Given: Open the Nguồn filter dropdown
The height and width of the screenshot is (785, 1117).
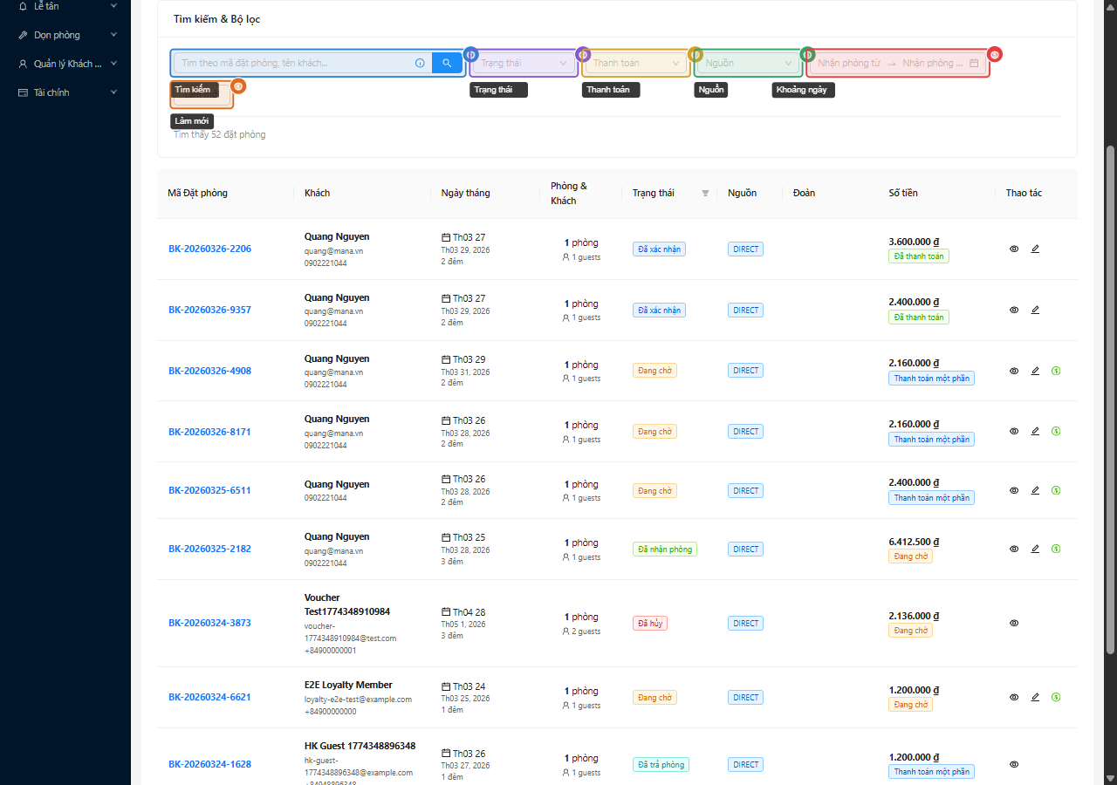Looking at the screenshot, I should click(748, 63).
